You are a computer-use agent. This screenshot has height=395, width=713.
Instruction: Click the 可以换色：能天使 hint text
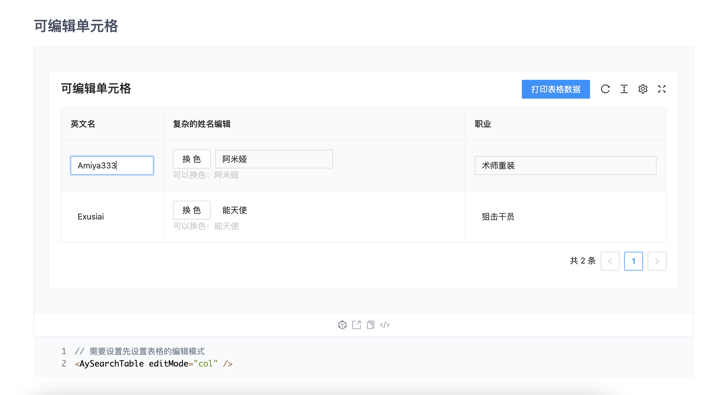click(206, 226)
